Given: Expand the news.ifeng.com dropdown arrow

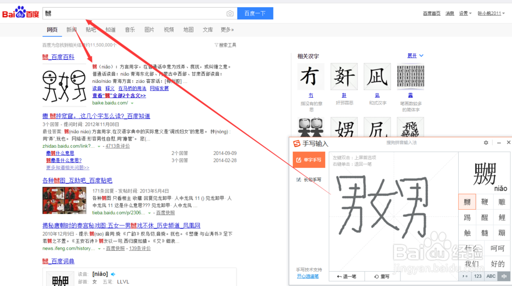Looking at the screenshot, I should 99,249.
